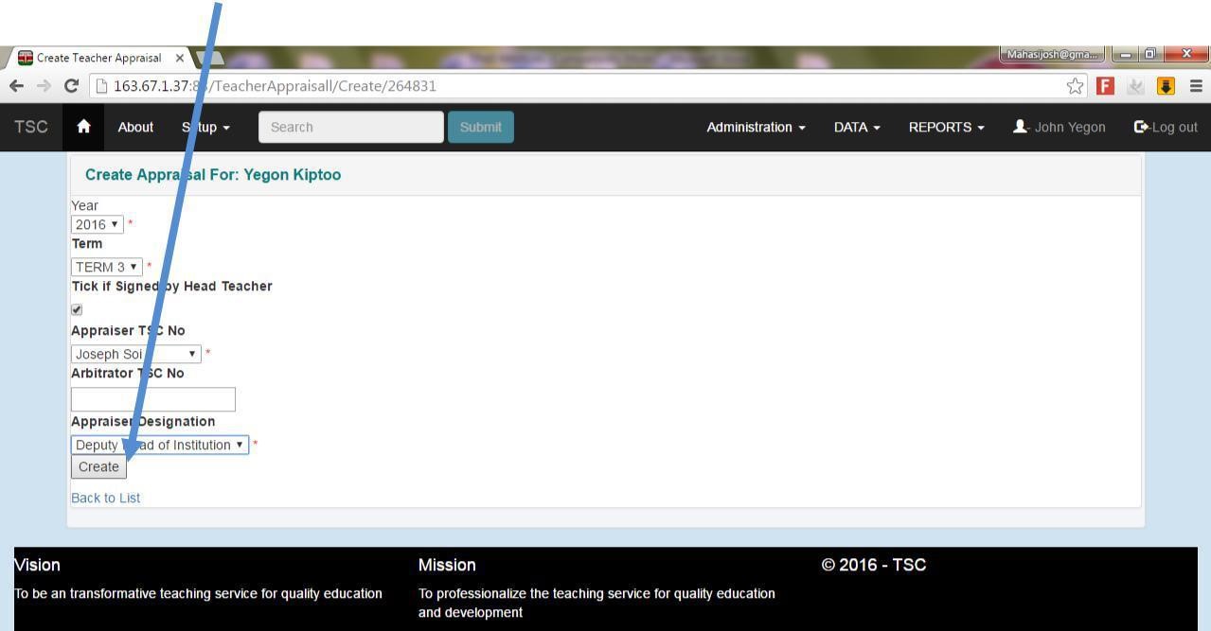This screenshot has height=631, width=1211.
Task: Open the Term dropdown showing TERM 3
Action: 107,267
